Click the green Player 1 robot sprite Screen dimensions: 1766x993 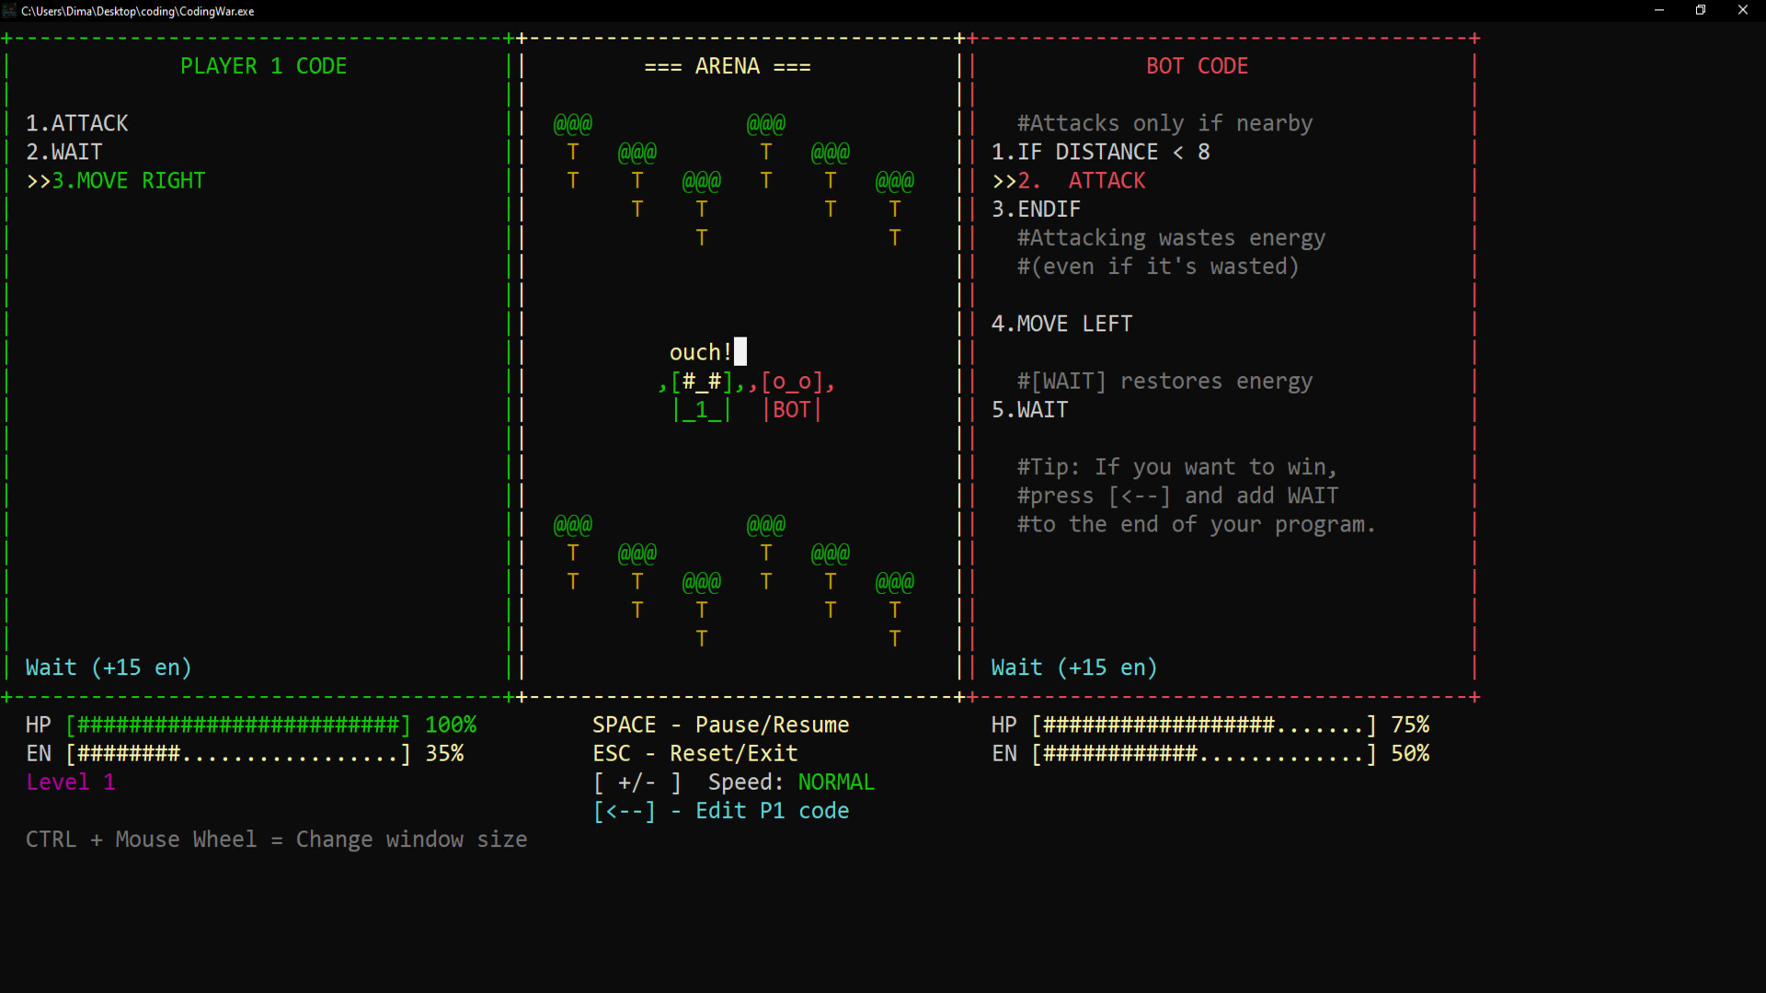[702, 395]
